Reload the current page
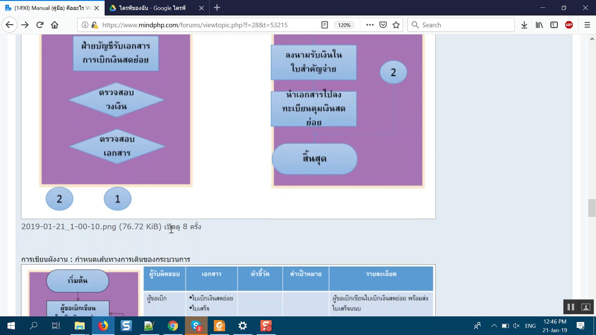Image resolution: width=596 pixels, height=335 pixels. pyautogui.click(x=40, y=25)
